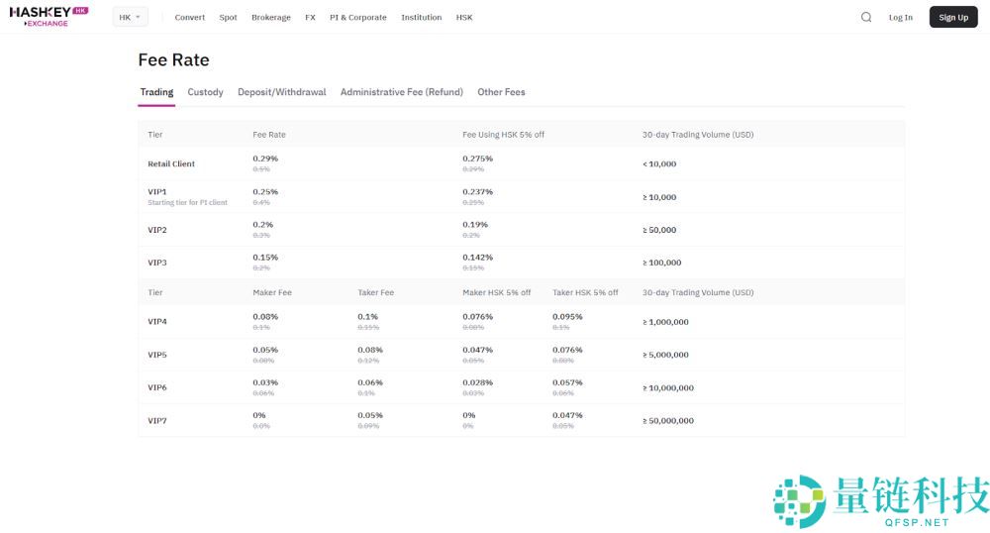Click the Retail Client tier row

[171, 164]
